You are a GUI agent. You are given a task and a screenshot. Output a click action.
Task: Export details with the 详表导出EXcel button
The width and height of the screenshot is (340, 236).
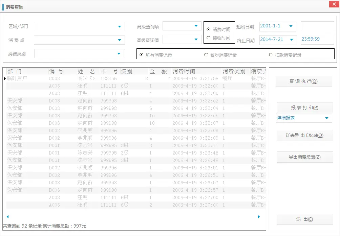304,135
